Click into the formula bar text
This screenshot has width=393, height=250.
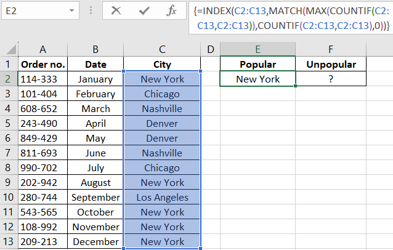click(290, 18)
